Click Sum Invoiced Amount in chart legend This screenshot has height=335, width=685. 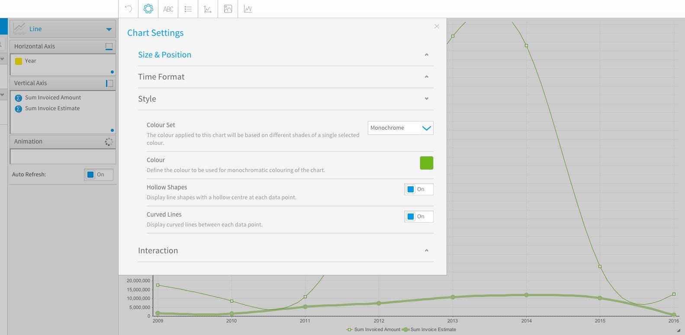coord(373,329)
